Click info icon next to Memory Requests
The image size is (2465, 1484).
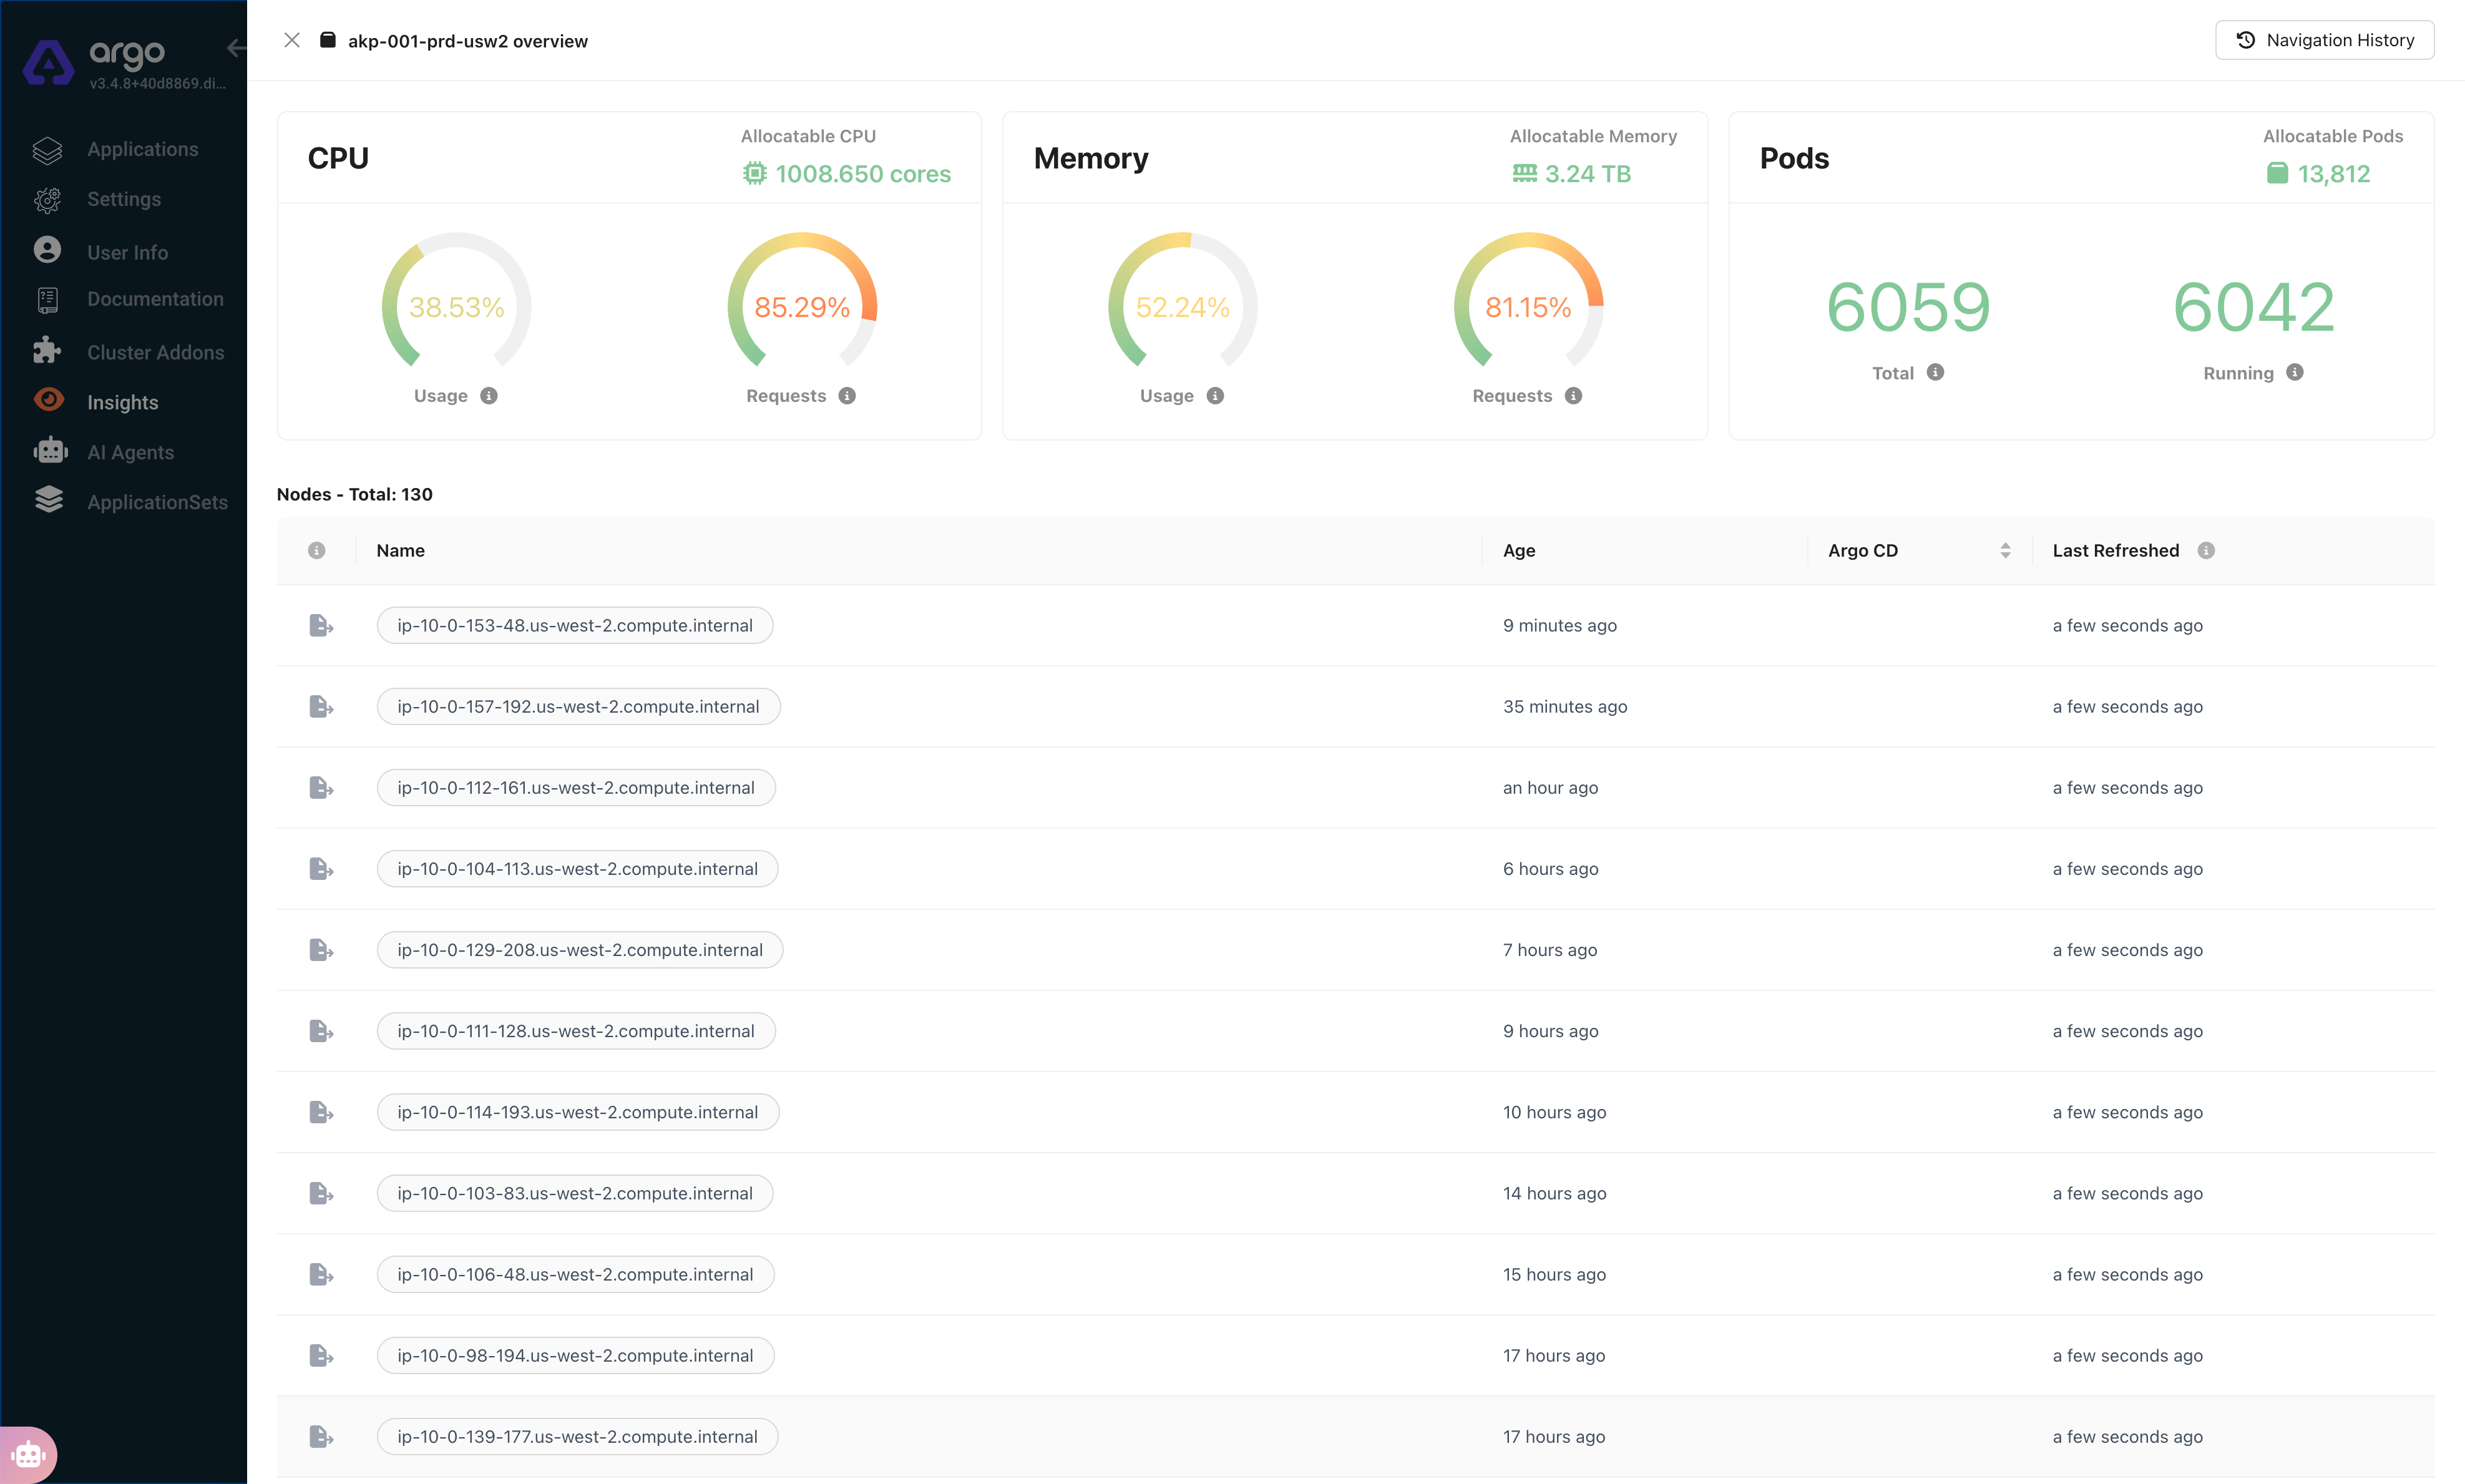(x=1573, y=396)
